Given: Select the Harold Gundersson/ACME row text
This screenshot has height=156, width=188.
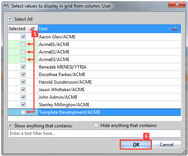Looking at the screenshot, I should pyautogui.click(x=65, y=82).
